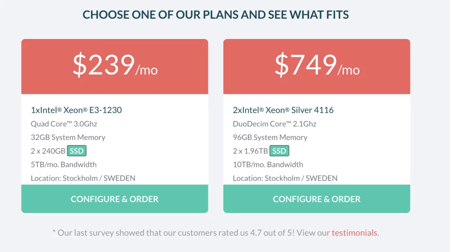Click the 96GB System Memory text
The image size is (450, 252).
click(270, 138)
